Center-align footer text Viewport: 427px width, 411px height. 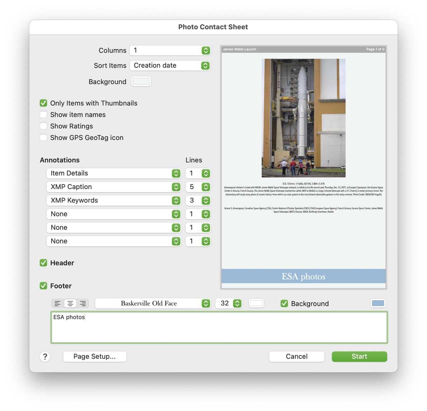point(70,303)
